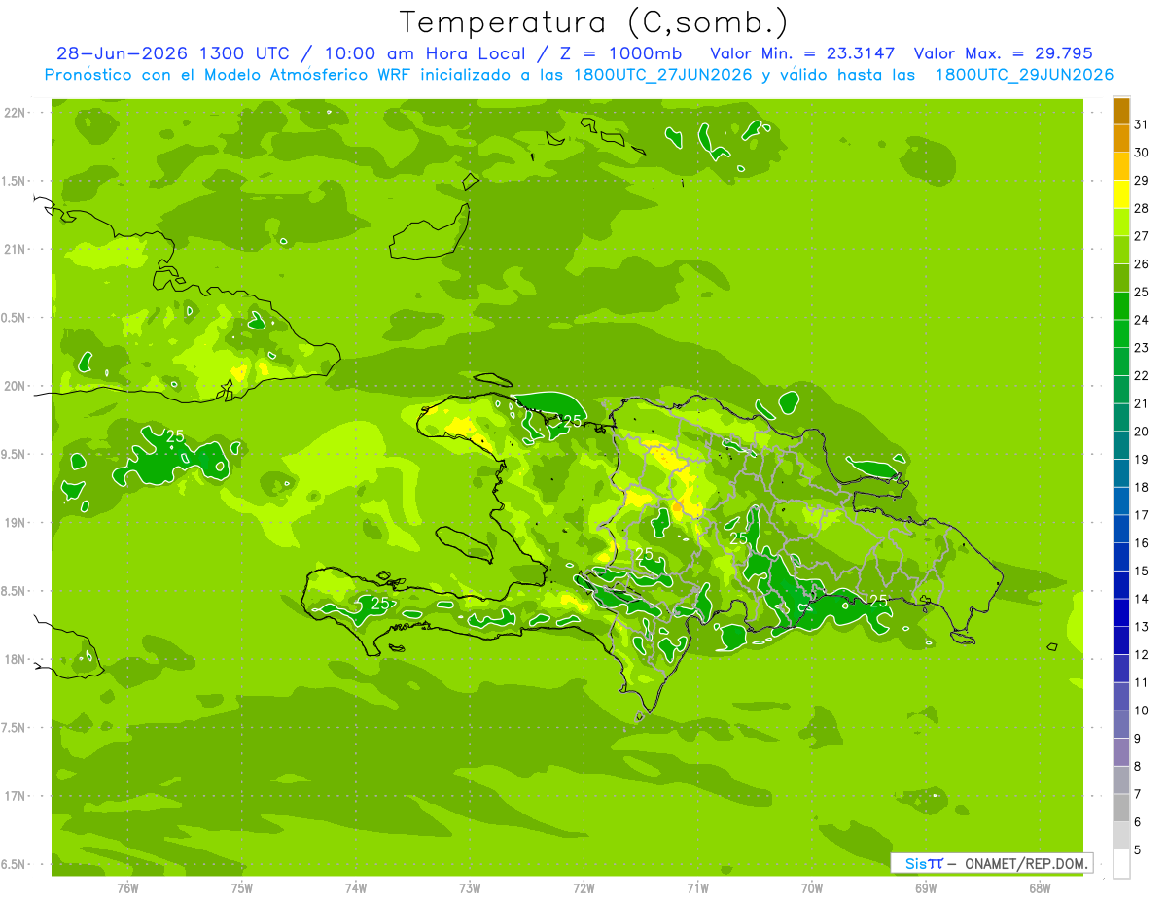
Task: Select 'Valor Max. = 29.795' text
Action: click(x=1003, y=53)
